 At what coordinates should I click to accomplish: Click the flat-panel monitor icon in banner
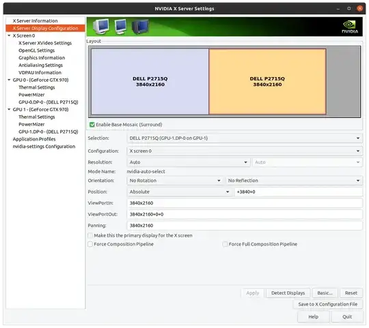tap(120, 27)
